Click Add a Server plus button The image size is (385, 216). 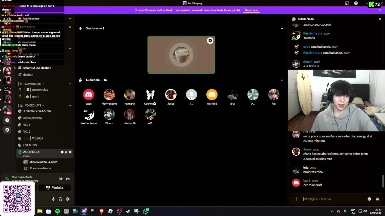7,120
